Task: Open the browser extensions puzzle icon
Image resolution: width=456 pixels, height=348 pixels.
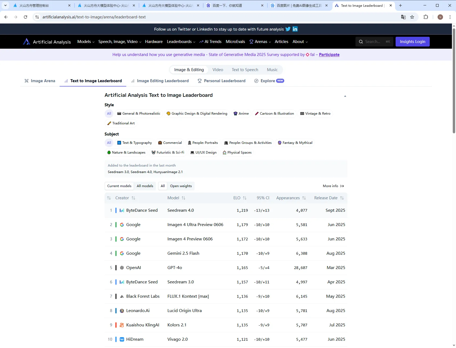Action: [426, 17]
